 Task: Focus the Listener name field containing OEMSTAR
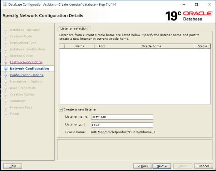[122, 117]
